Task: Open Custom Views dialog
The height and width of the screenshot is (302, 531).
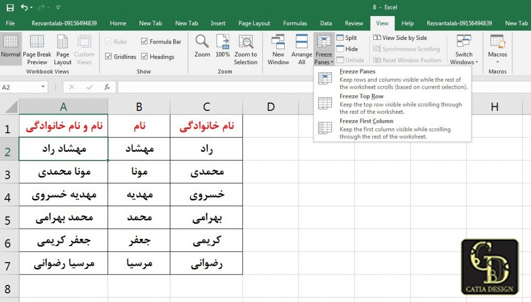Action: [x=84, y=50]
